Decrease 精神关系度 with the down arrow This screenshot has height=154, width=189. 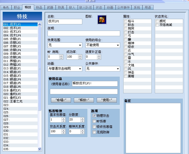[82, 133]
